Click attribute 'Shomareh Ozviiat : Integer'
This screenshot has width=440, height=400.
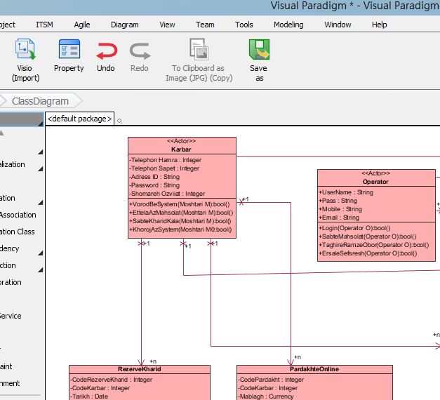[x=167, y=194]
